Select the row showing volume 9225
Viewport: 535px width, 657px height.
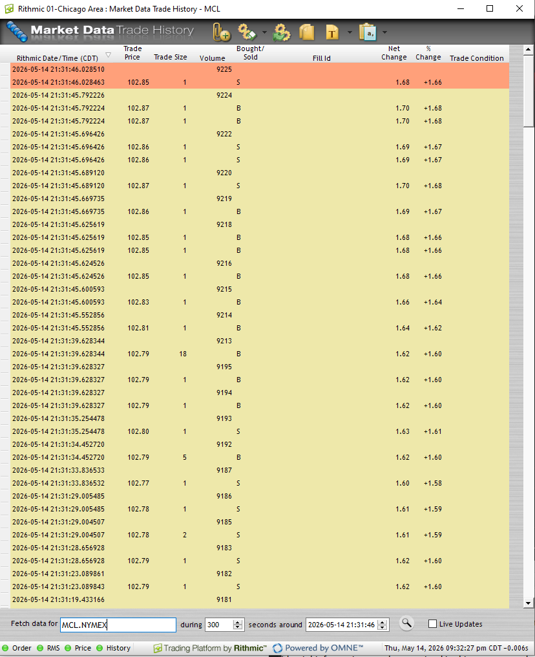pos(260,69)
